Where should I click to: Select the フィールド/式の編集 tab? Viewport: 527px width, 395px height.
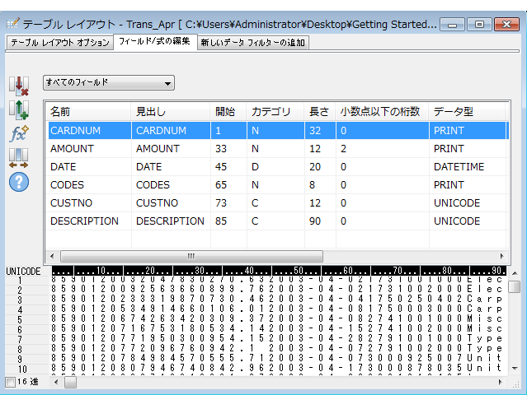pyautogui.click(x=154, y=42)
